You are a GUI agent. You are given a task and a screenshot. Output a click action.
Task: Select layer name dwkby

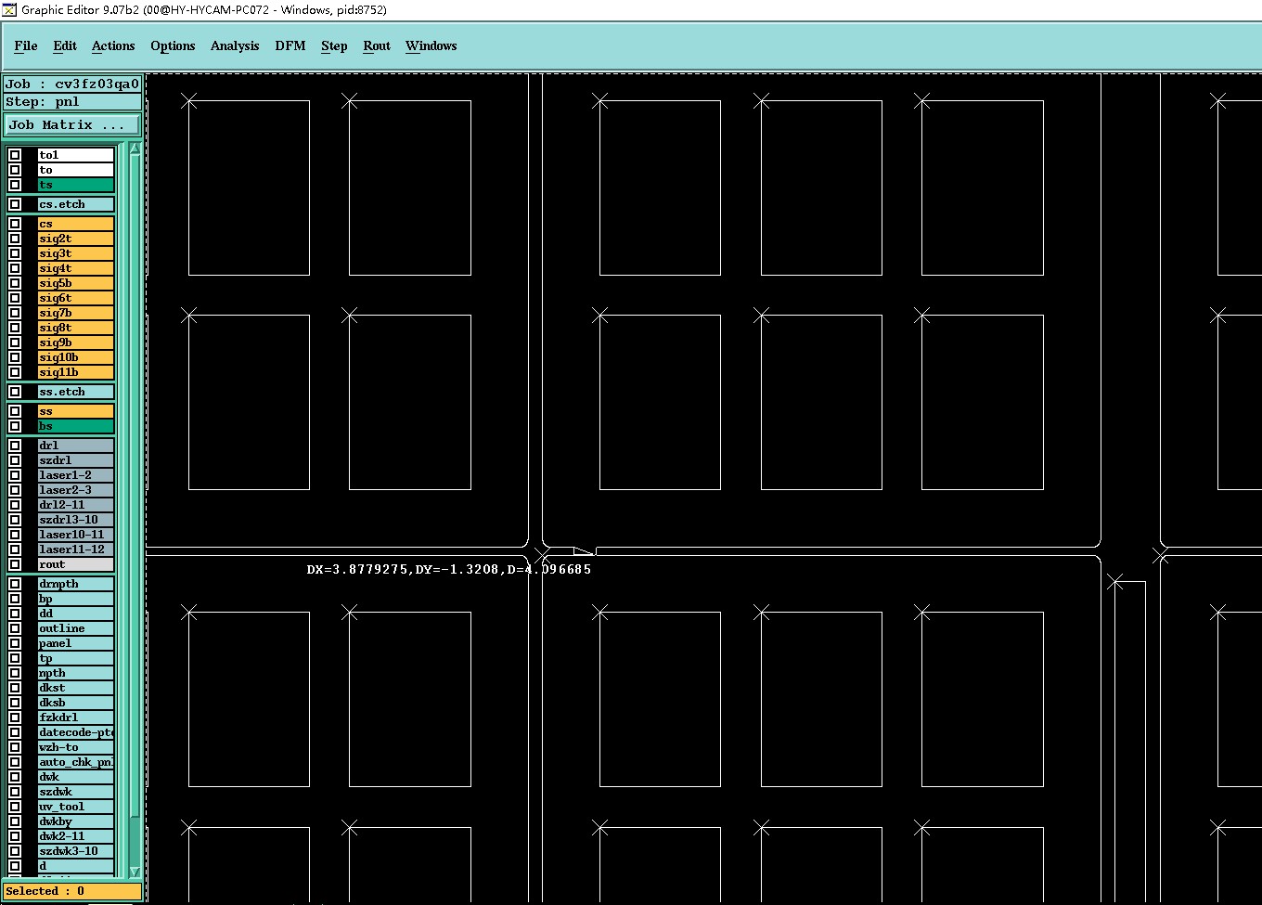pos(76,821)
